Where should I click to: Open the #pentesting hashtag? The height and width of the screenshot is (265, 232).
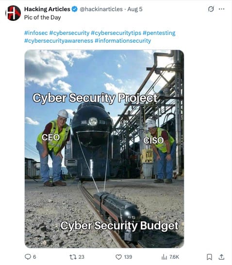tap(159, 33)
